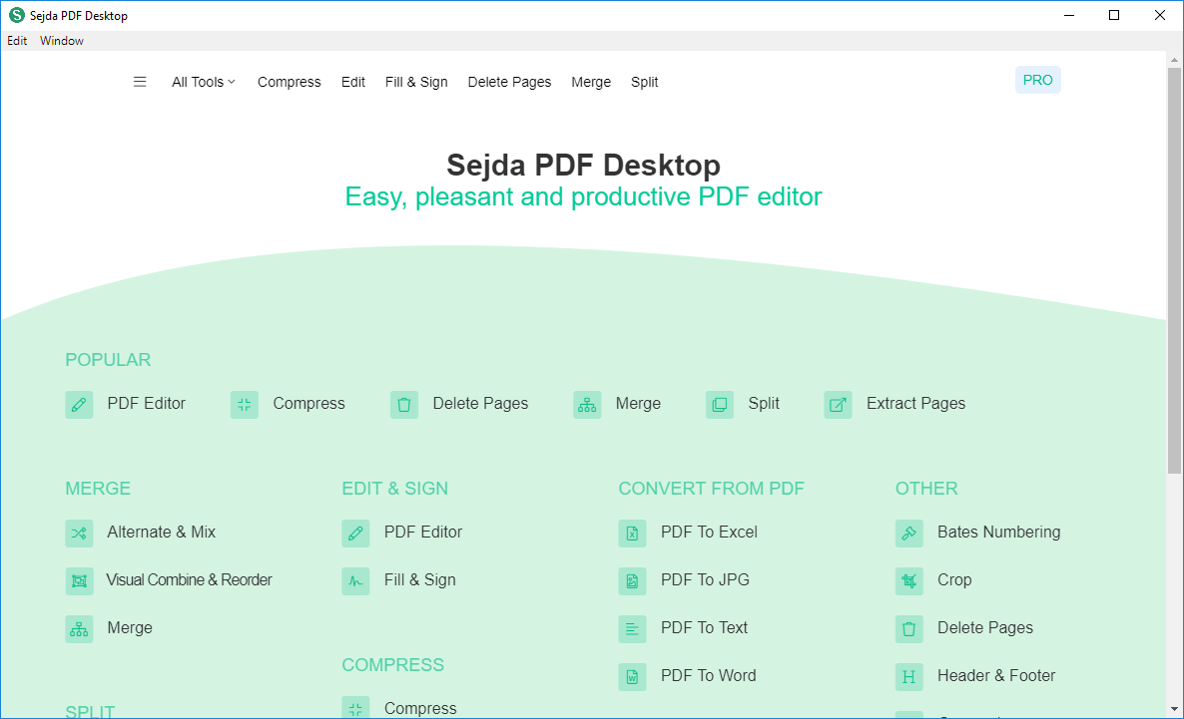The image size is (1184, 719).
Task: Click Bates Numbering stamp icon
Action: click(909, 534)
